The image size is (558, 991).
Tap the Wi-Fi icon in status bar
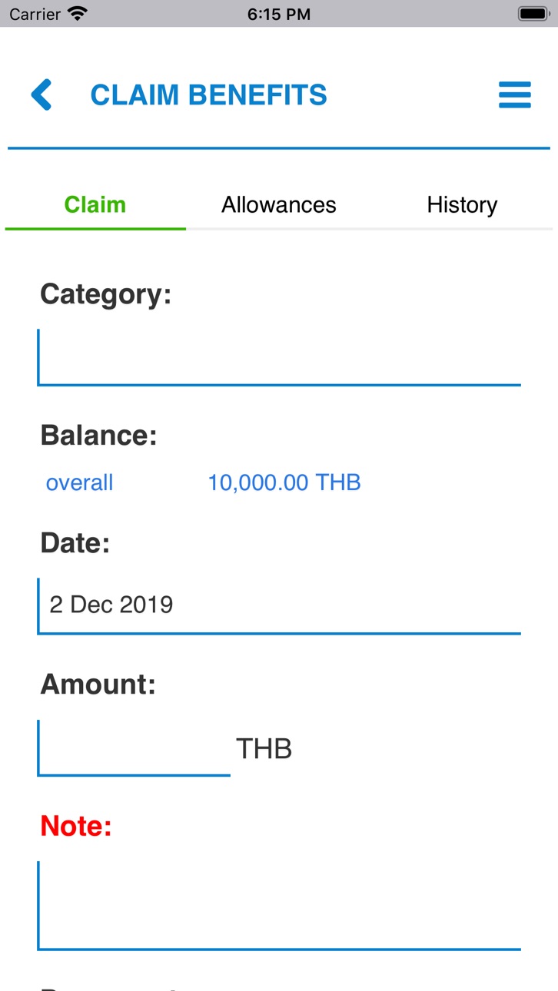coord(78,14)
